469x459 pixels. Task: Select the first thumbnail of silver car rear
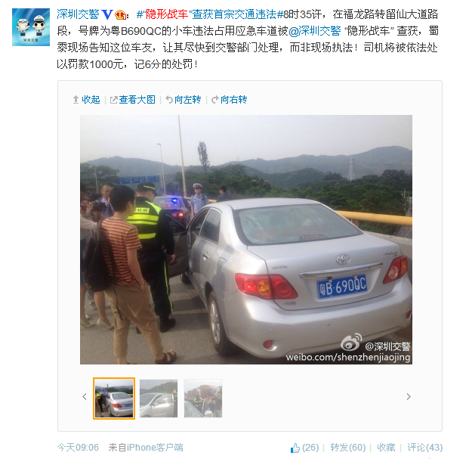(114, 399)
